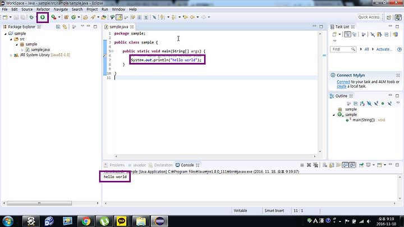Click the Find field in Task List

(343, 49)
